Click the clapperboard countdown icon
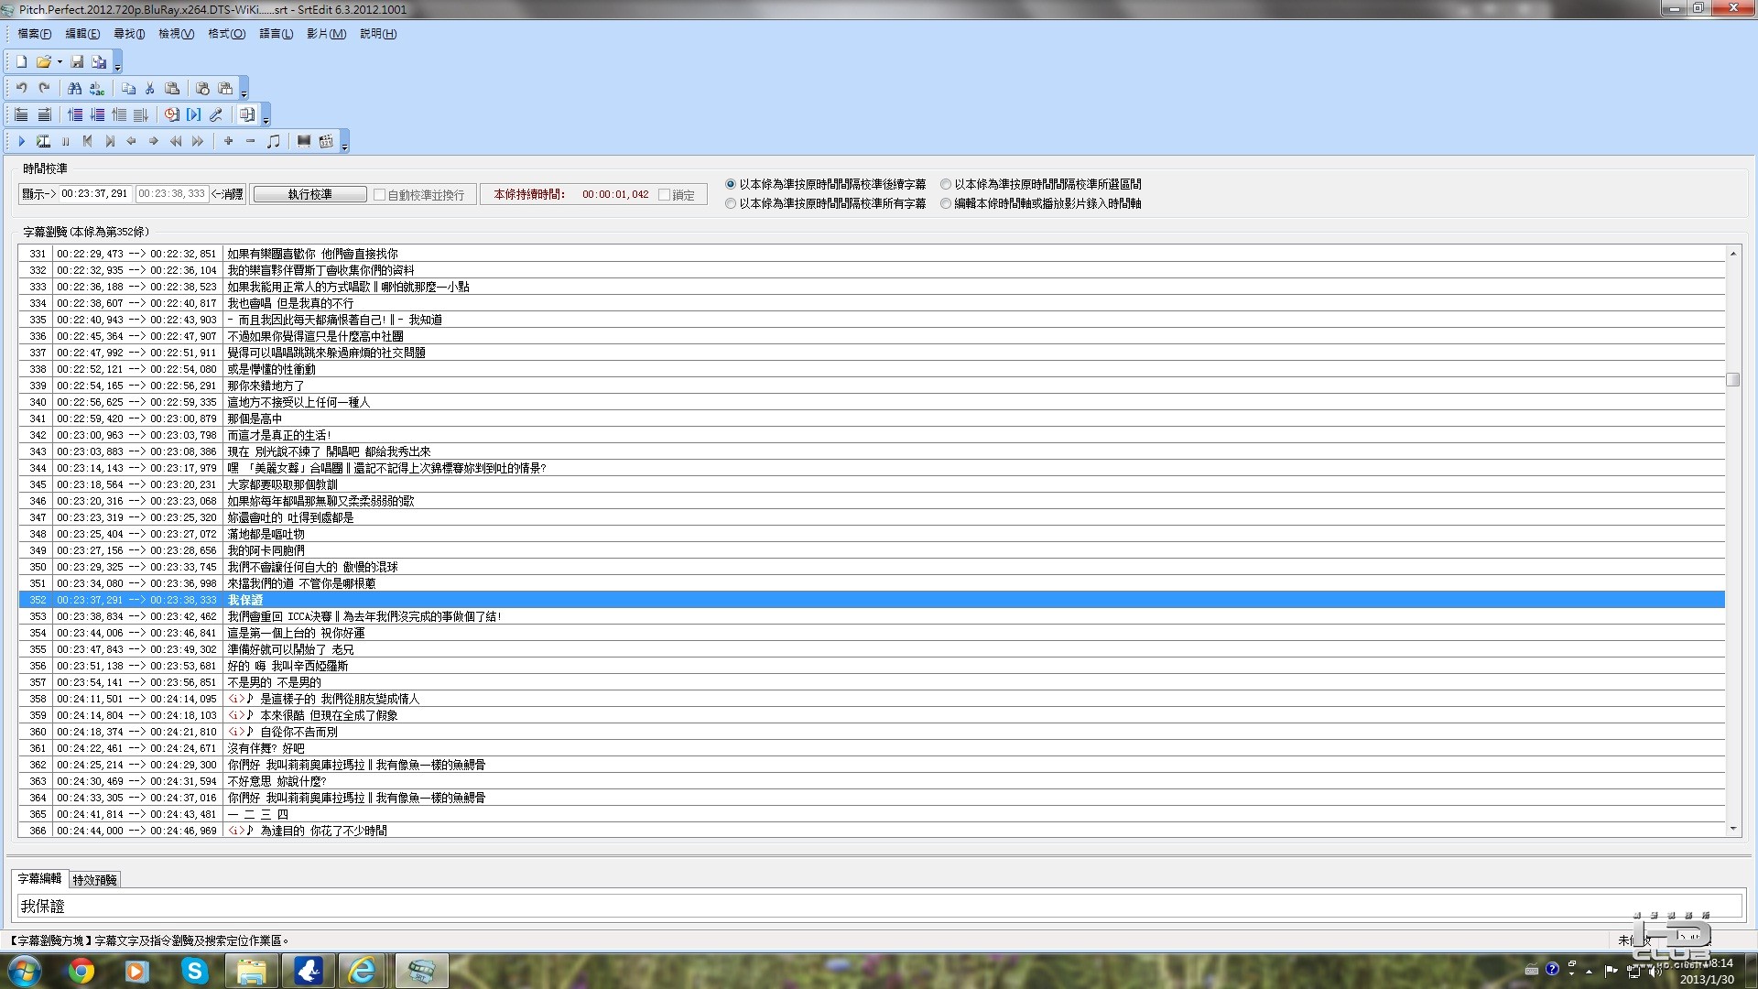The height and width of the screenshot is (989, 1758). tap(326, 141)
